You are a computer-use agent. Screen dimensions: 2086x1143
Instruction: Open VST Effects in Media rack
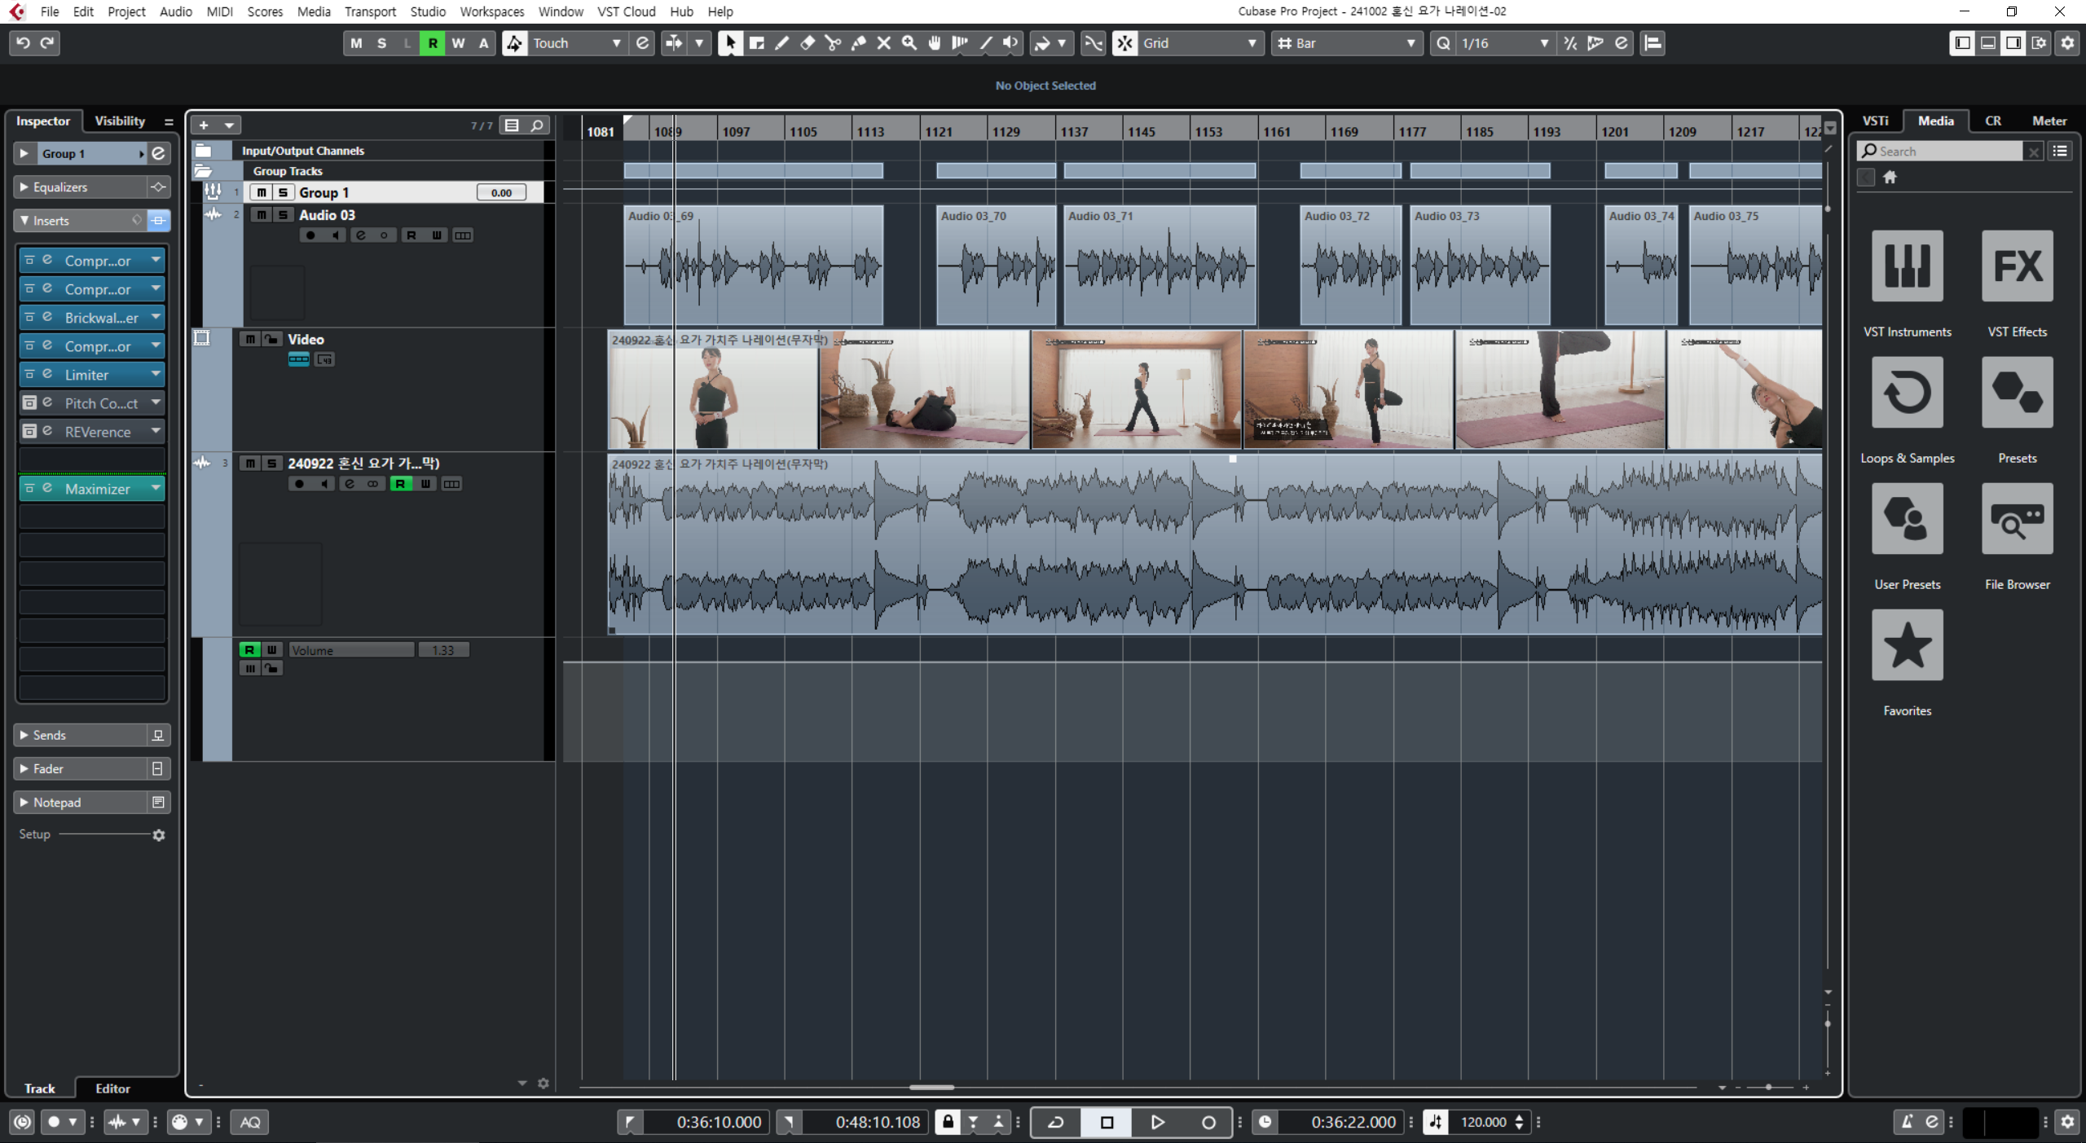pyautogui.click(x=2017, y=266)
